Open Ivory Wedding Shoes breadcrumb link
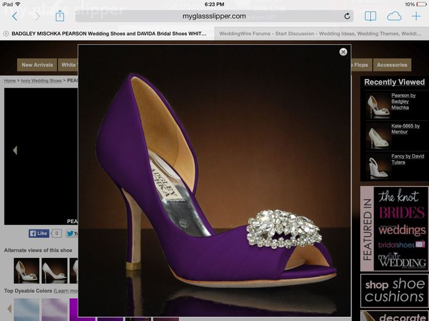Screen dimensions: 429x321 click(x=40, y=81)
